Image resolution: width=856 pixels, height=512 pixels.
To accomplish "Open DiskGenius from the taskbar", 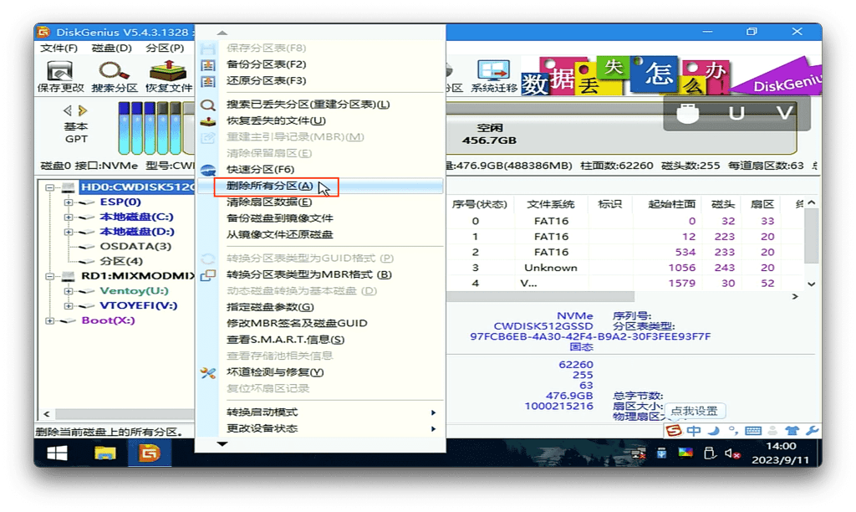I will pyautogui.click(x=150, y=453).
